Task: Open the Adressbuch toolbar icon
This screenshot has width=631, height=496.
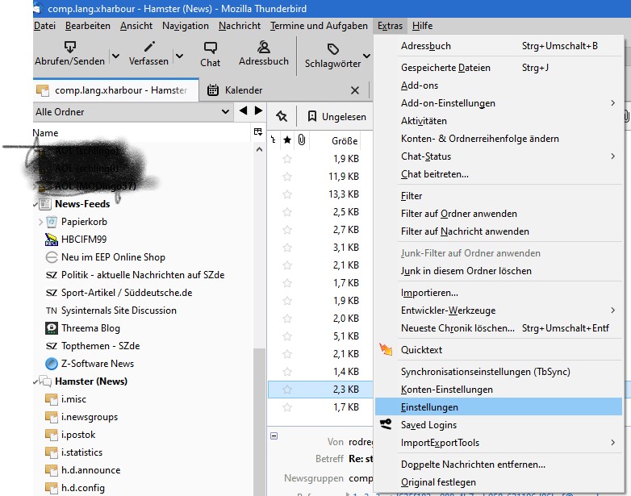Action: (x=264, y=47)
